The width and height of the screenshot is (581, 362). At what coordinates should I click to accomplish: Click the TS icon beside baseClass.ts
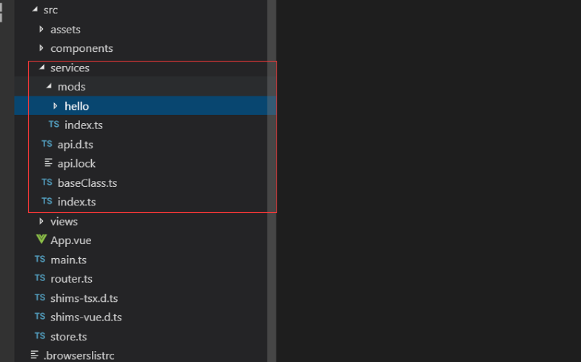coord(47,182)
